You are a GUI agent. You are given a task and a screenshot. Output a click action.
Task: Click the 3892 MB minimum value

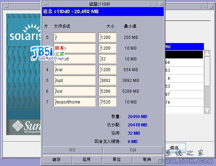coord(130,81)
